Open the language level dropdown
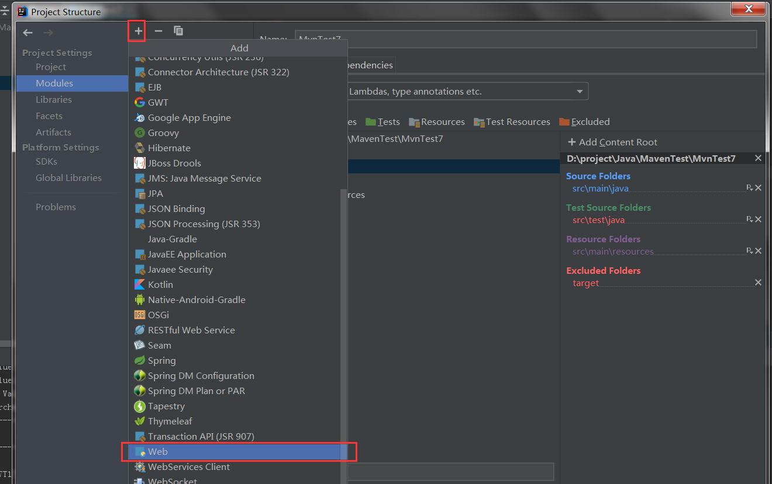The width and height of the screenshot is (772, 484). [x=580, y=92]
